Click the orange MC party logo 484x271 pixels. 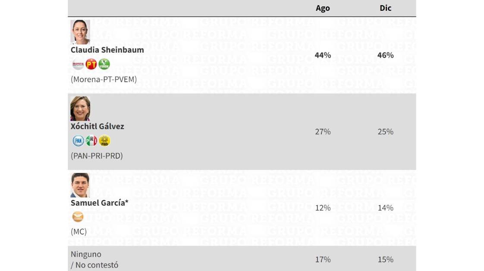tap(78, 217)
